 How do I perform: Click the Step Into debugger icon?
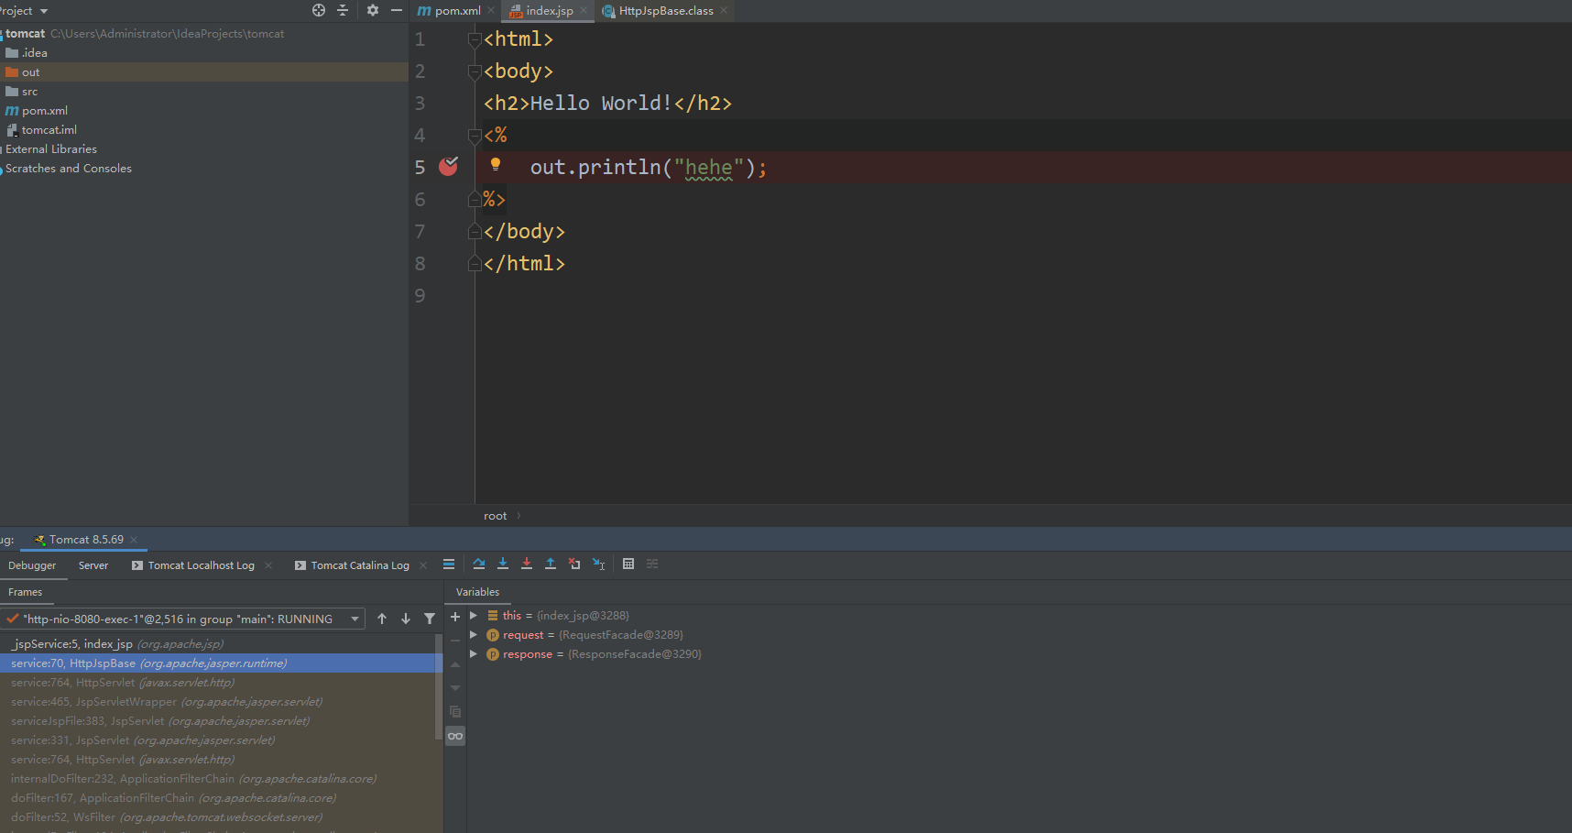pyautogui.click(x=503, y=564)
